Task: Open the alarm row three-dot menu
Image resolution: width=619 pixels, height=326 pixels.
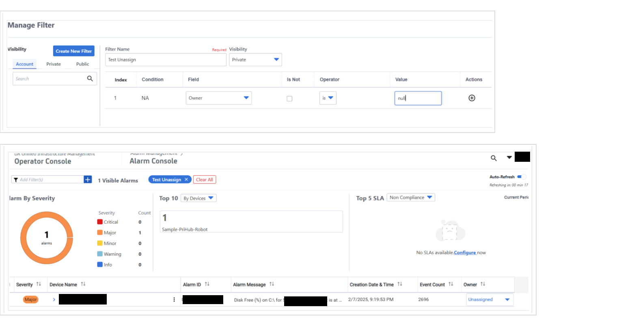Action: point(174,300)
